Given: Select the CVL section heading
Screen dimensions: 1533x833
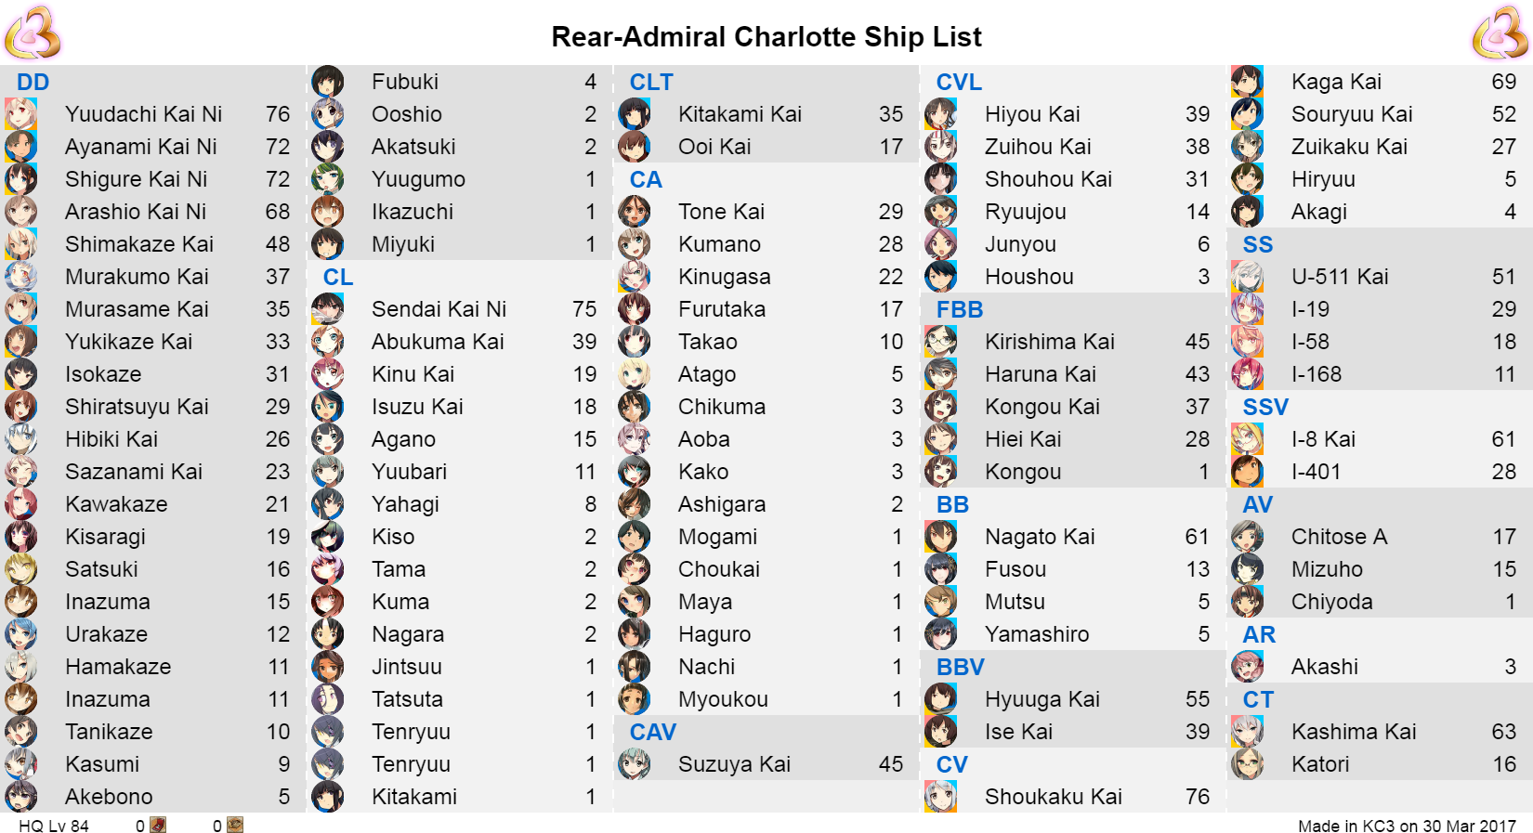Looking at the screenshot, I should [x=959, y=82].
